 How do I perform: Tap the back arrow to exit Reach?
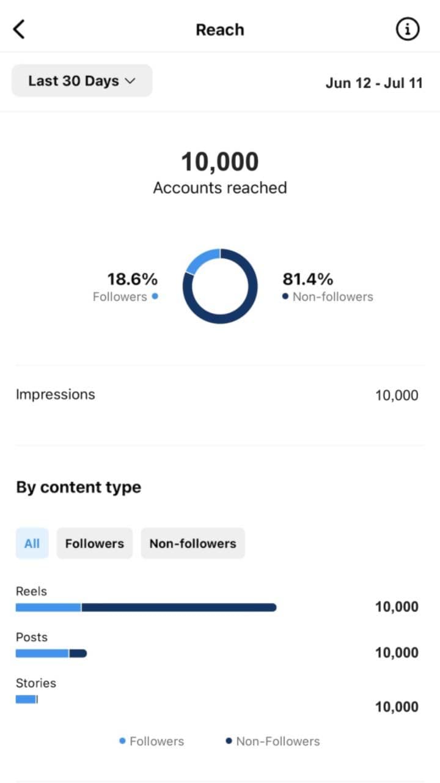point(18,28)
